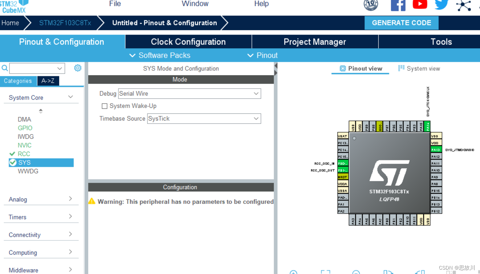The image size is (480, 274).
Task: Select the Pinout view tab
Action: coord(361,68)
